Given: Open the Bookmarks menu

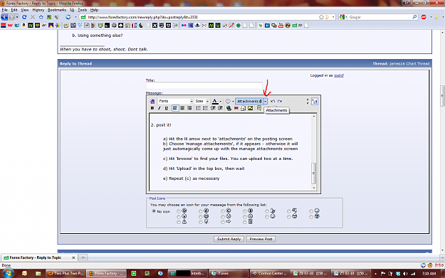Looking at the screenshot, I should click(x=57, y=10).
